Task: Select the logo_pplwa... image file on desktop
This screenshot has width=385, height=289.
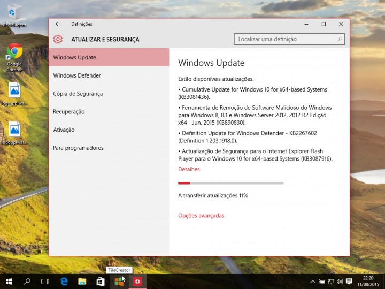Action: point(14,94)
